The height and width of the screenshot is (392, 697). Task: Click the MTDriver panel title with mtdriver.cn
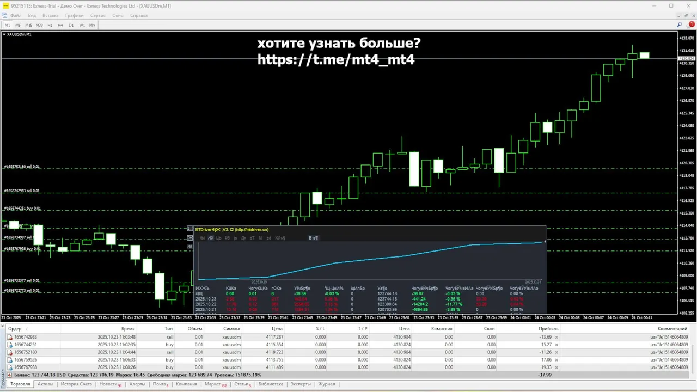coord(231,230)
